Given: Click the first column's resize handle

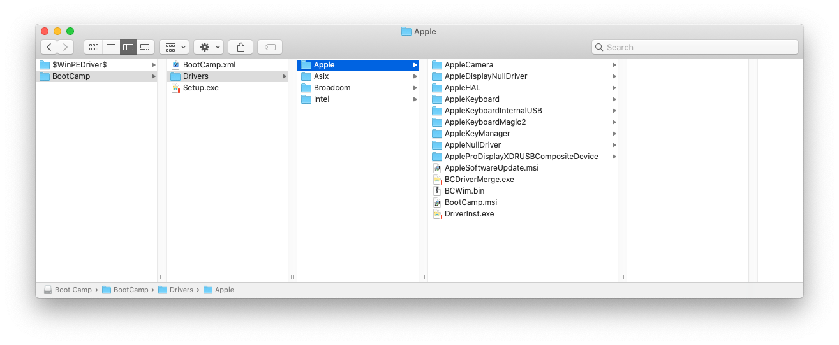Looking at the screenshot, I should [x=161, y=277].
